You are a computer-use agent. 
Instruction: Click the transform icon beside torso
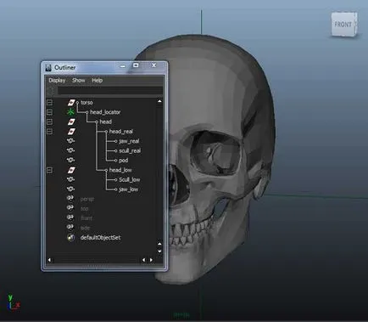pos(71,103)
